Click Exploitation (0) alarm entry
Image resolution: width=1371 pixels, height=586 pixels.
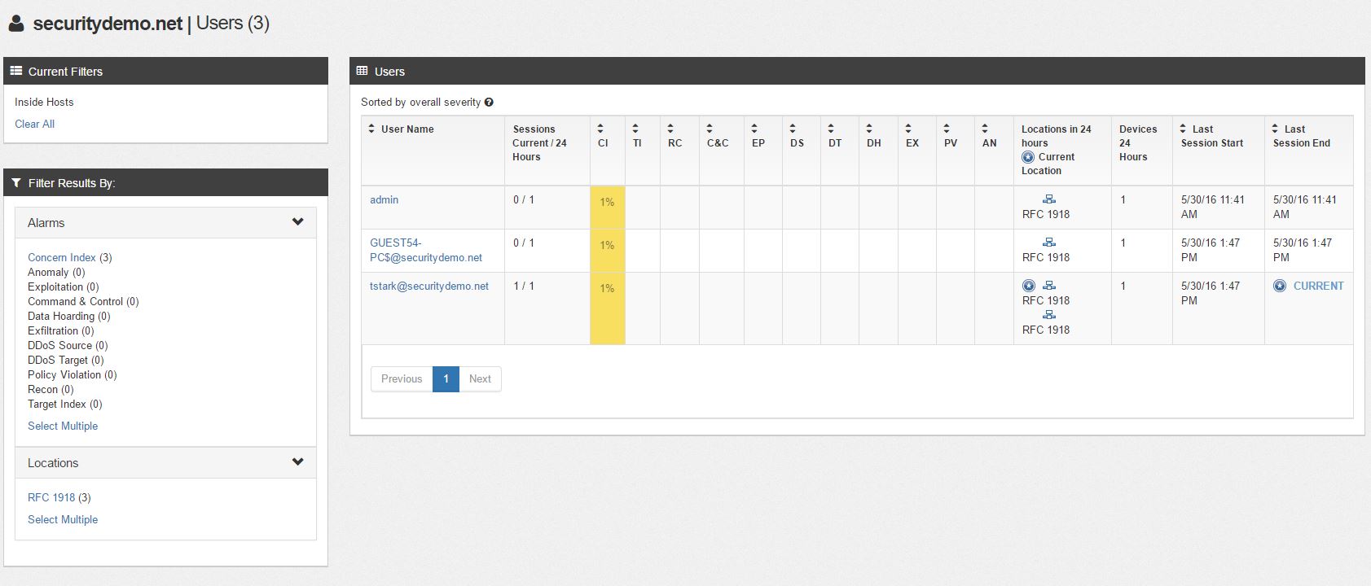click(64, 286)
